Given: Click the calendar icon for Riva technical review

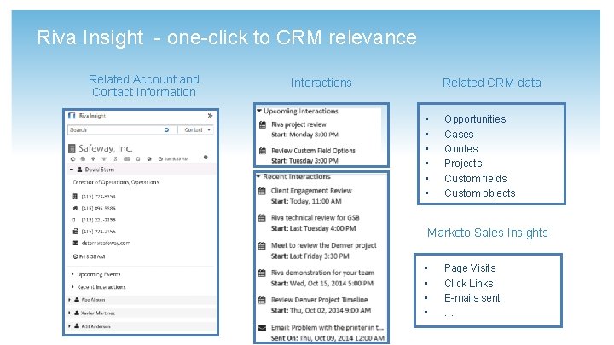Looking at the screenshot, I should click(x=262, y=218).
